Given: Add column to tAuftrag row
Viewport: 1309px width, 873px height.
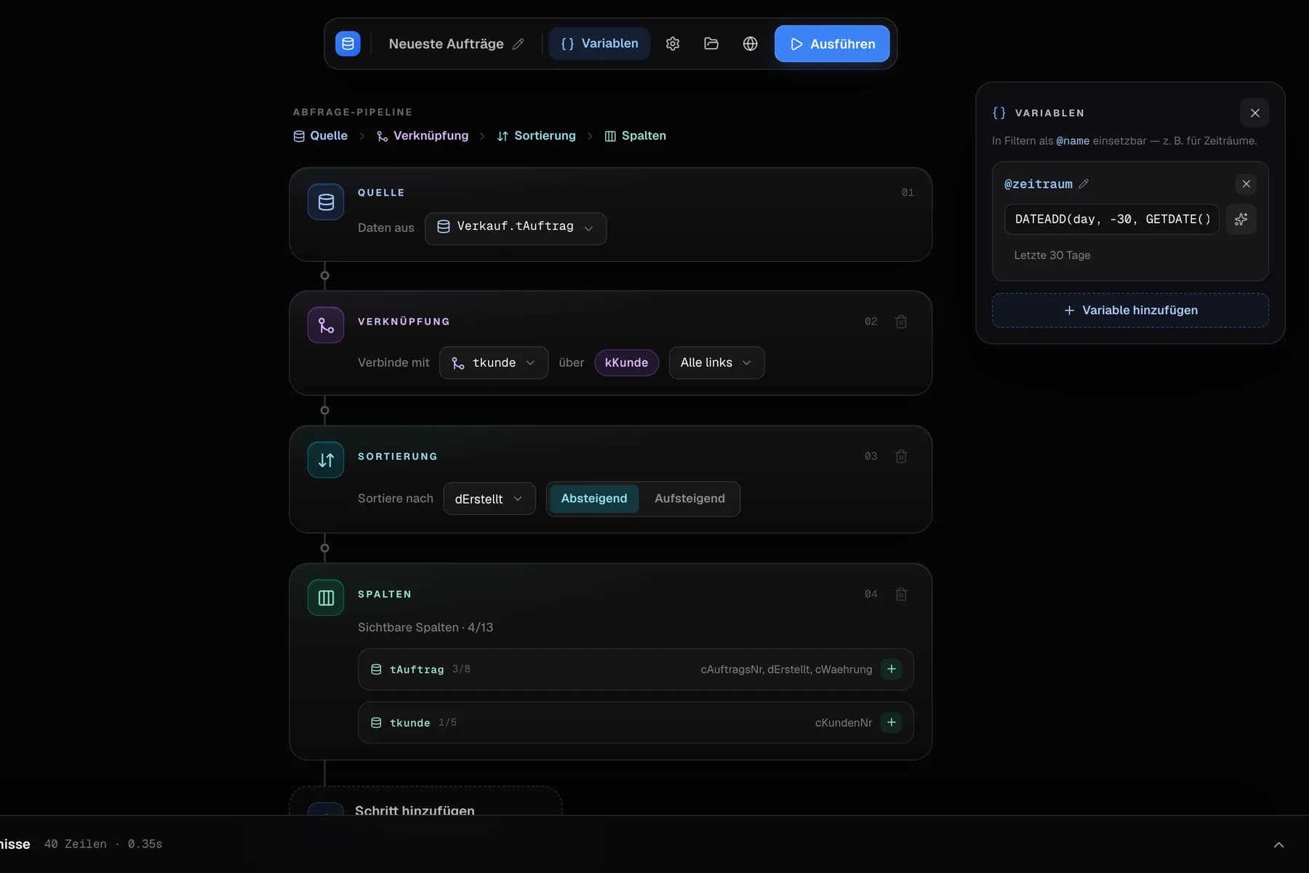Looking at the screenshot, I should point(891,669).
